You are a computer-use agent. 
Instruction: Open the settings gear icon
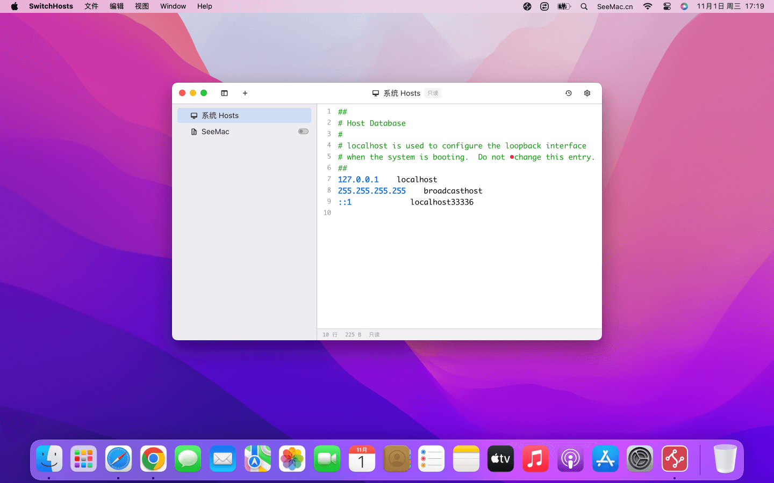tap(587, 93)
